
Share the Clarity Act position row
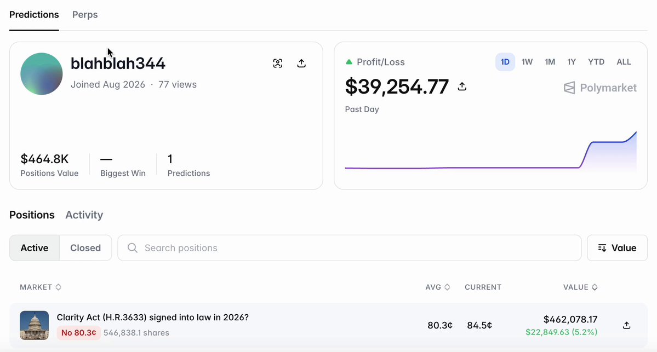coord(626,325)
